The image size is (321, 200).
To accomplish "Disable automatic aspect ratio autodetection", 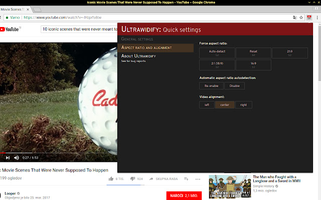I will tap(234, 86).
